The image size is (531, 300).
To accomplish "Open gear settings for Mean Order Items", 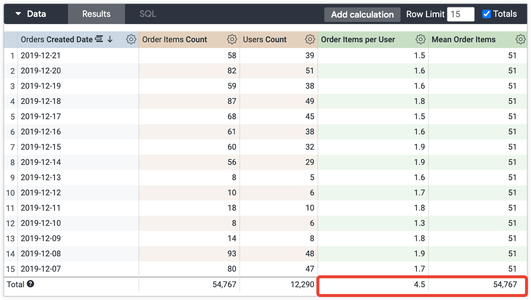I will pyautogui.click(x=520, y=39).
